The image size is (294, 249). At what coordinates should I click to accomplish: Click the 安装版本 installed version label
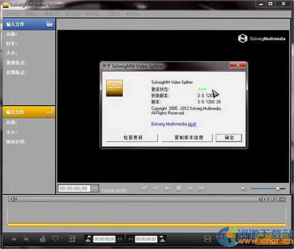160,96
